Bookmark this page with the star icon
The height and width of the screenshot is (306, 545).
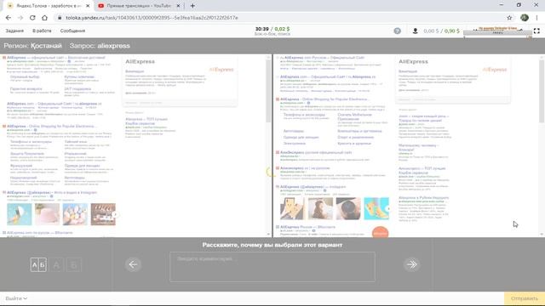(x=509, y=18)
